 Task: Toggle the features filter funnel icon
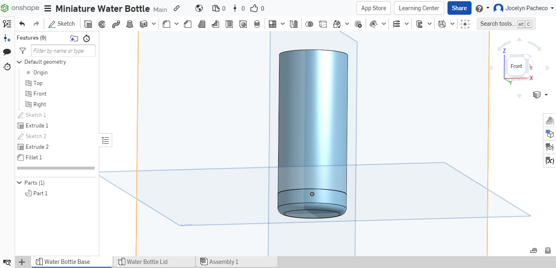[22, 50]
